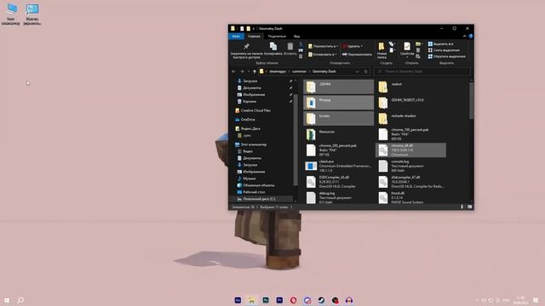Select chrome_200_percent.pak file
The height and width of the screenshot is (306, 545).
pyautogui.click(x=339, y=150)
